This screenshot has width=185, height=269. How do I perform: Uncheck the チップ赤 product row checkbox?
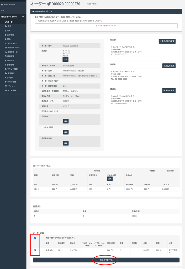(35, 250)
